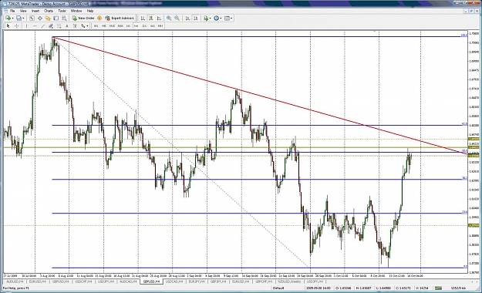Switch to Bar Chart view
482x293 pixels.
pos(143,19)
